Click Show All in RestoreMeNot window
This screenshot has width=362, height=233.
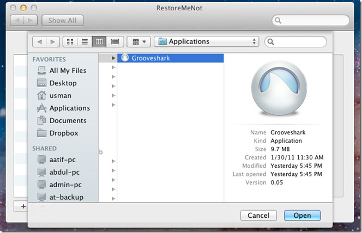point(62,21)
